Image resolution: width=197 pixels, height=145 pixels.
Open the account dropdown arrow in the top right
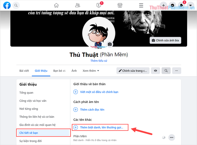pos(191,5)
